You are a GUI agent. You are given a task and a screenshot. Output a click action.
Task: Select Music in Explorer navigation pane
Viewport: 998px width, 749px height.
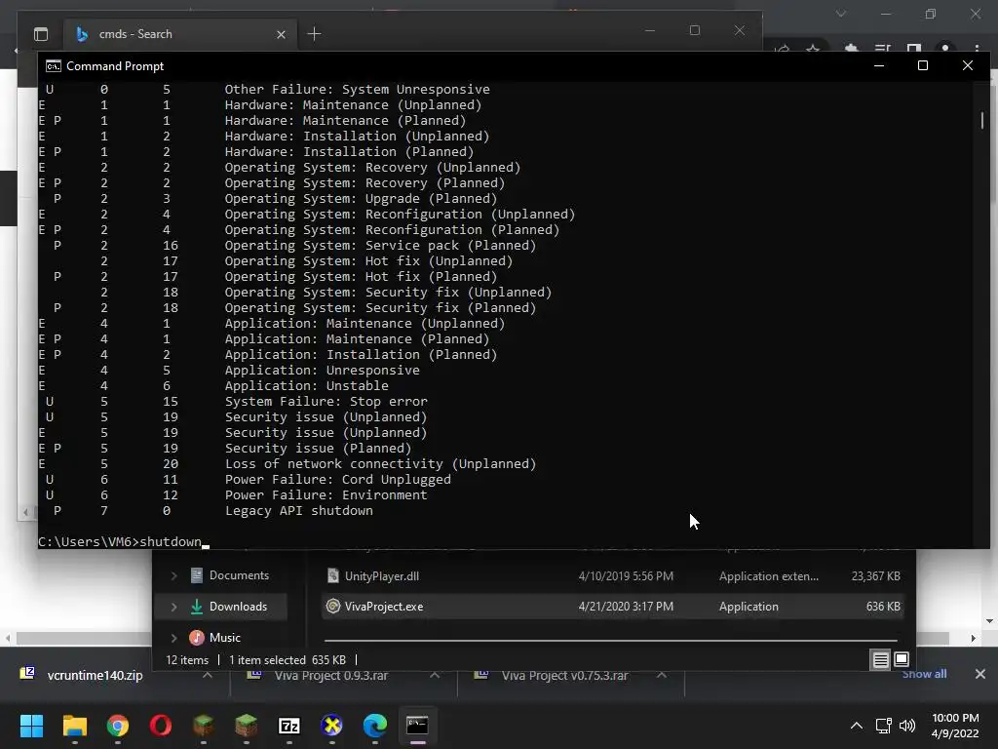(x=215, y=637)
